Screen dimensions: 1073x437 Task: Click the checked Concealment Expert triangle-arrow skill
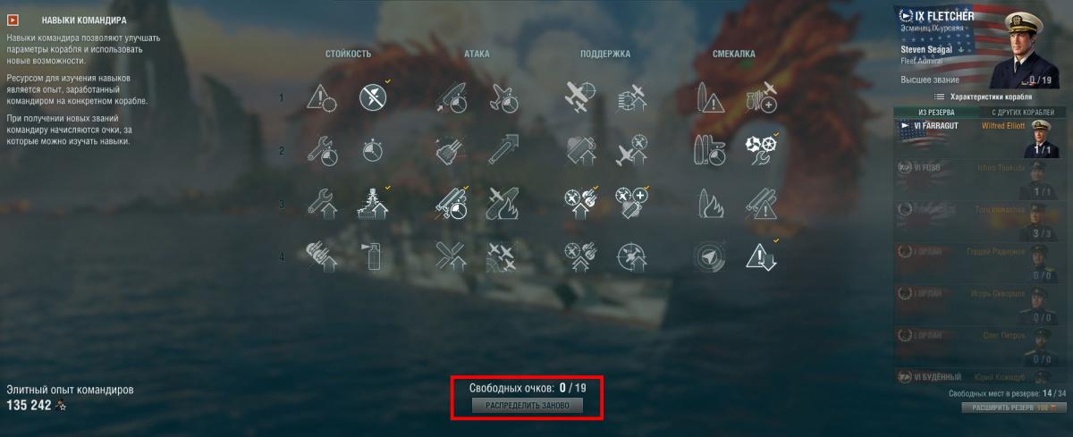click(759, 257)
